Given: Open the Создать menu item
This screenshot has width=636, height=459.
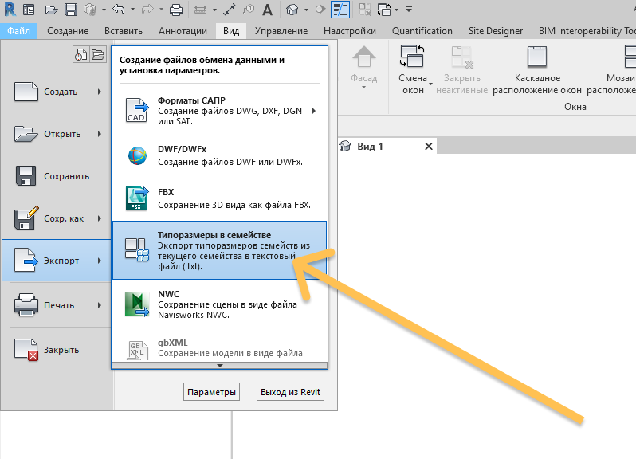Looking at the screenshot, I should 57,92.
